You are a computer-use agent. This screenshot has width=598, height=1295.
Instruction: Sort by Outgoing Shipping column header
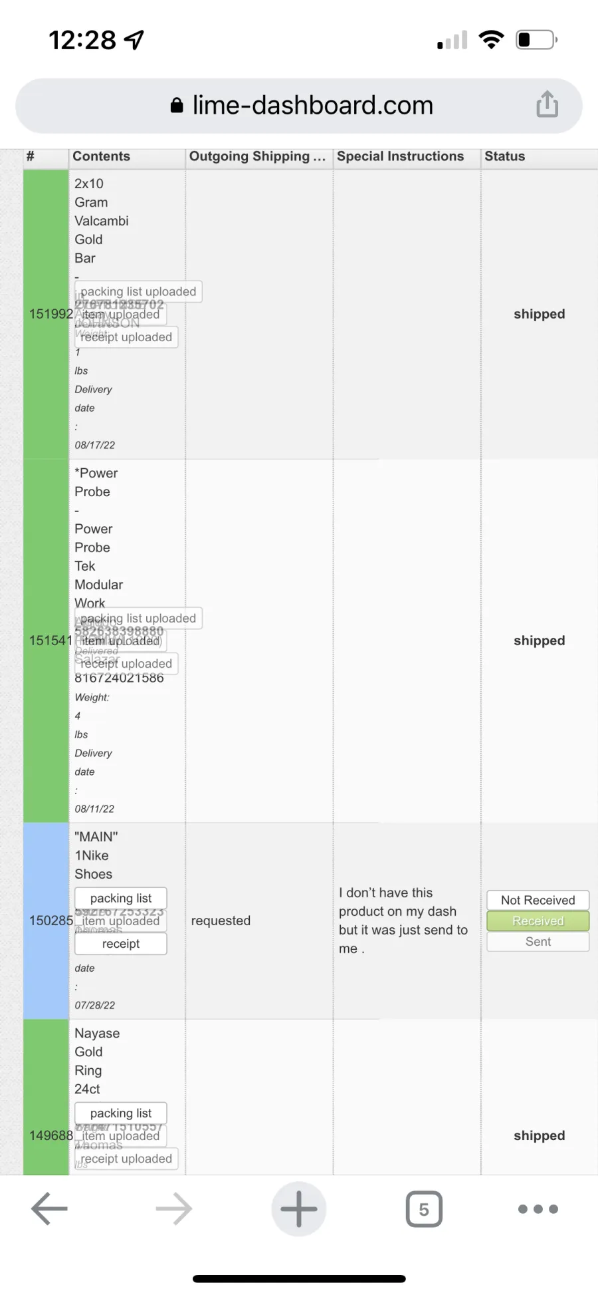point(259,156)
